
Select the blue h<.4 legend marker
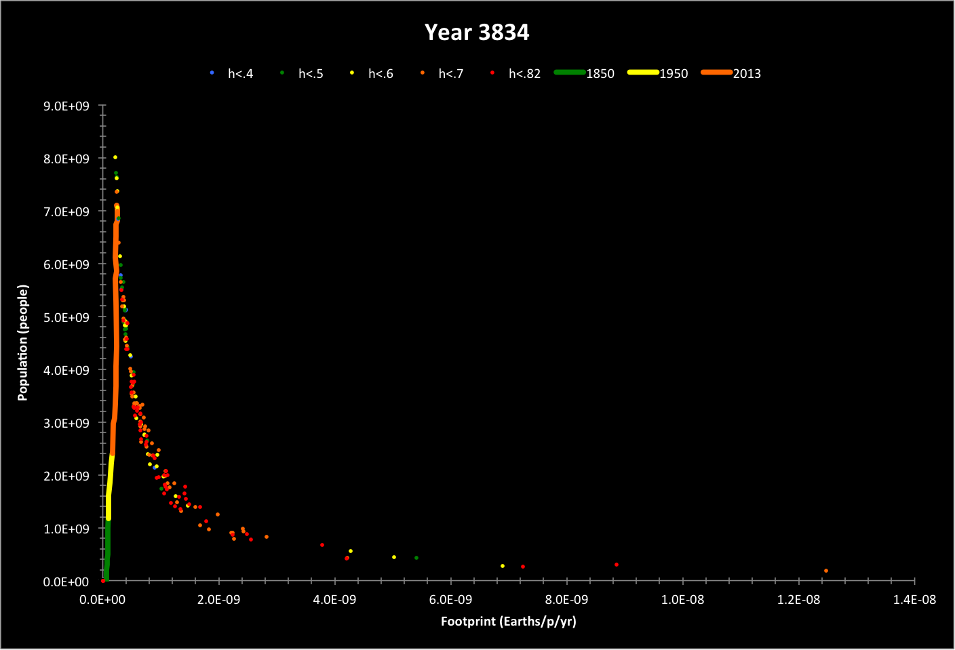tap(212, 73)
